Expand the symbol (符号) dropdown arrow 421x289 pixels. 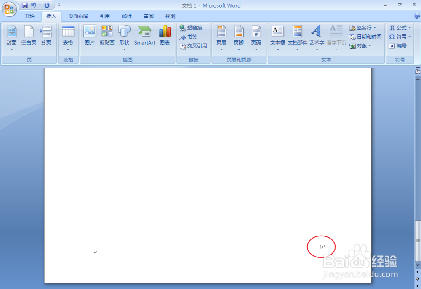pos(410,37)
